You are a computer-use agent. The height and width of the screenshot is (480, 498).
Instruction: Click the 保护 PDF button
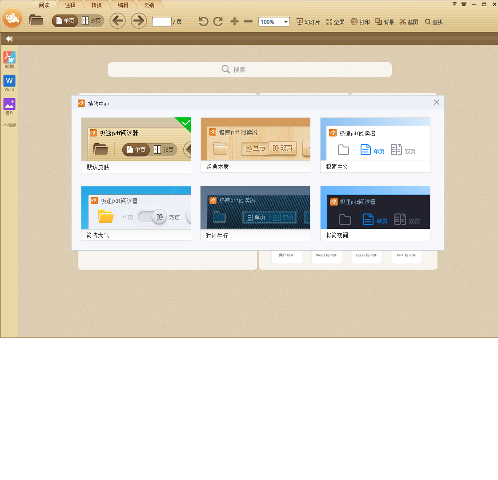point(286,256)
